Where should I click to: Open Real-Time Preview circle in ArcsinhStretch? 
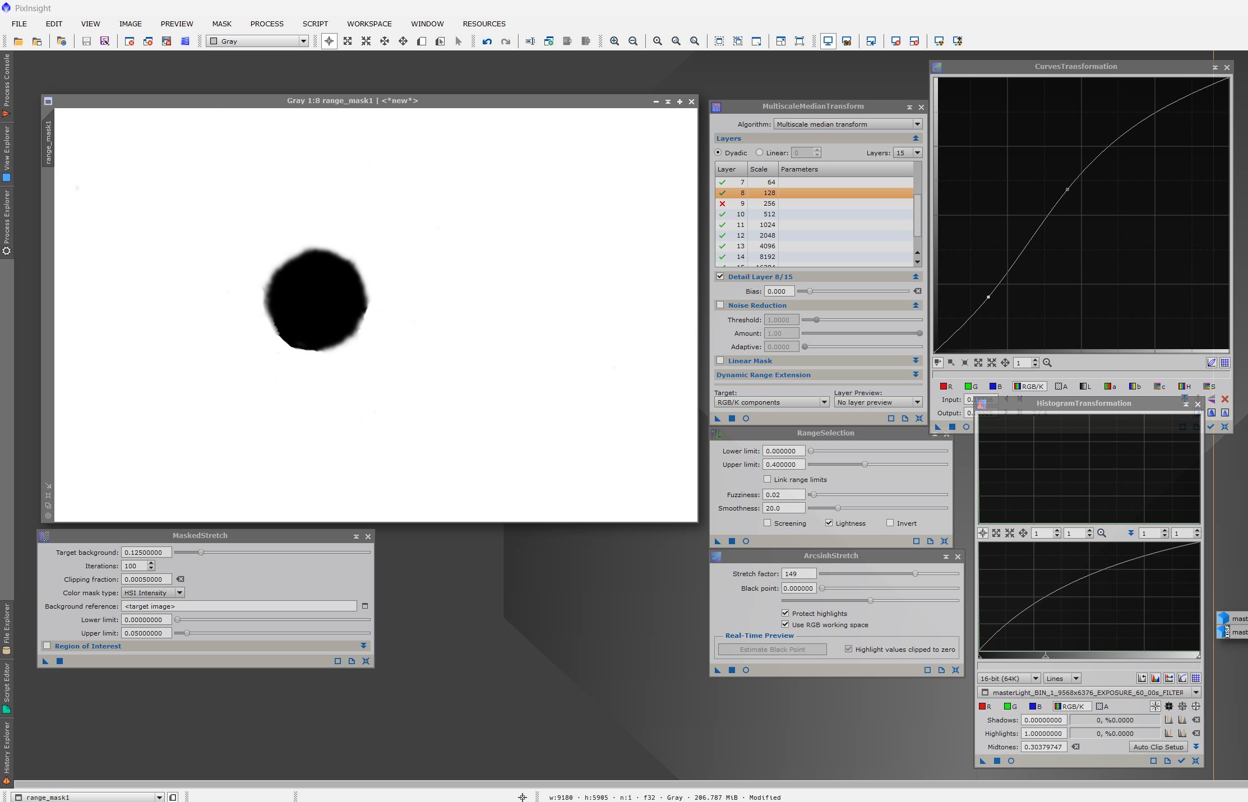(746, 670)
